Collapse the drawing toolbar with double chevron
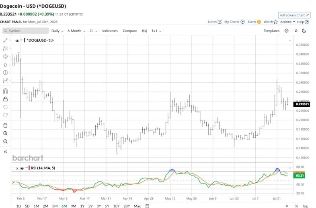Screen dimensions: 316x208 click(x=6, y=152)
